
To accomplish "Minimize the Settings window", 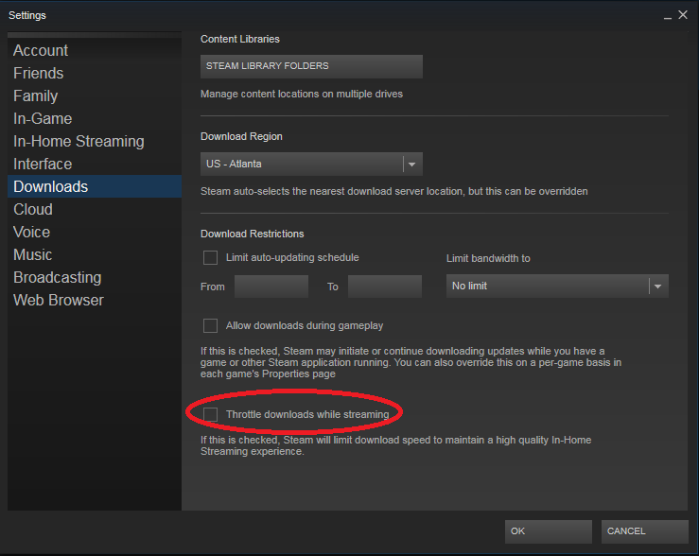I will pyautogui.click(x=668, y=16).
